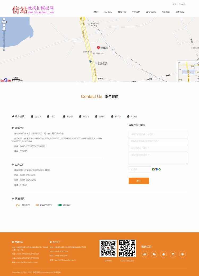Screen dimensions: 199x276
Task: Click the WeChat platform QR code in footer
Action: pyautogui.click(x=127, y=248)
